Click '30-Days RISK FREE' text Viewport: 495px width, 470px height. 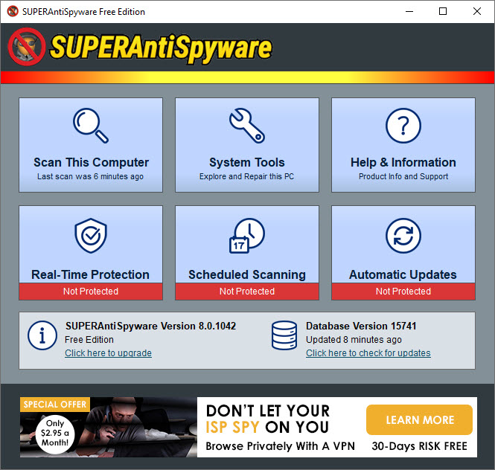click(419, 446)
